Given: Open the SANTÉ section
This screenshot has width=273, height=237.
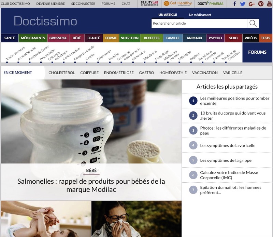Looking at the screenshot, I should click(x=10, y=38).
